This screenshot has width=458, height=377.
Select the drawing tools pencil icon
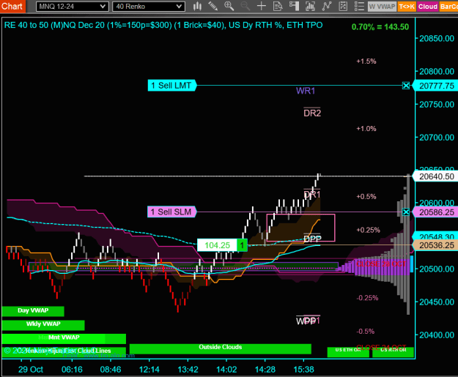point(213,6)
